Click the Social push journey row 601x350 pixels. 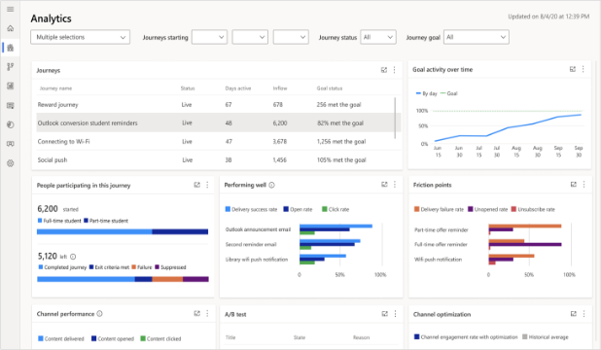click(x=216, y=159)
